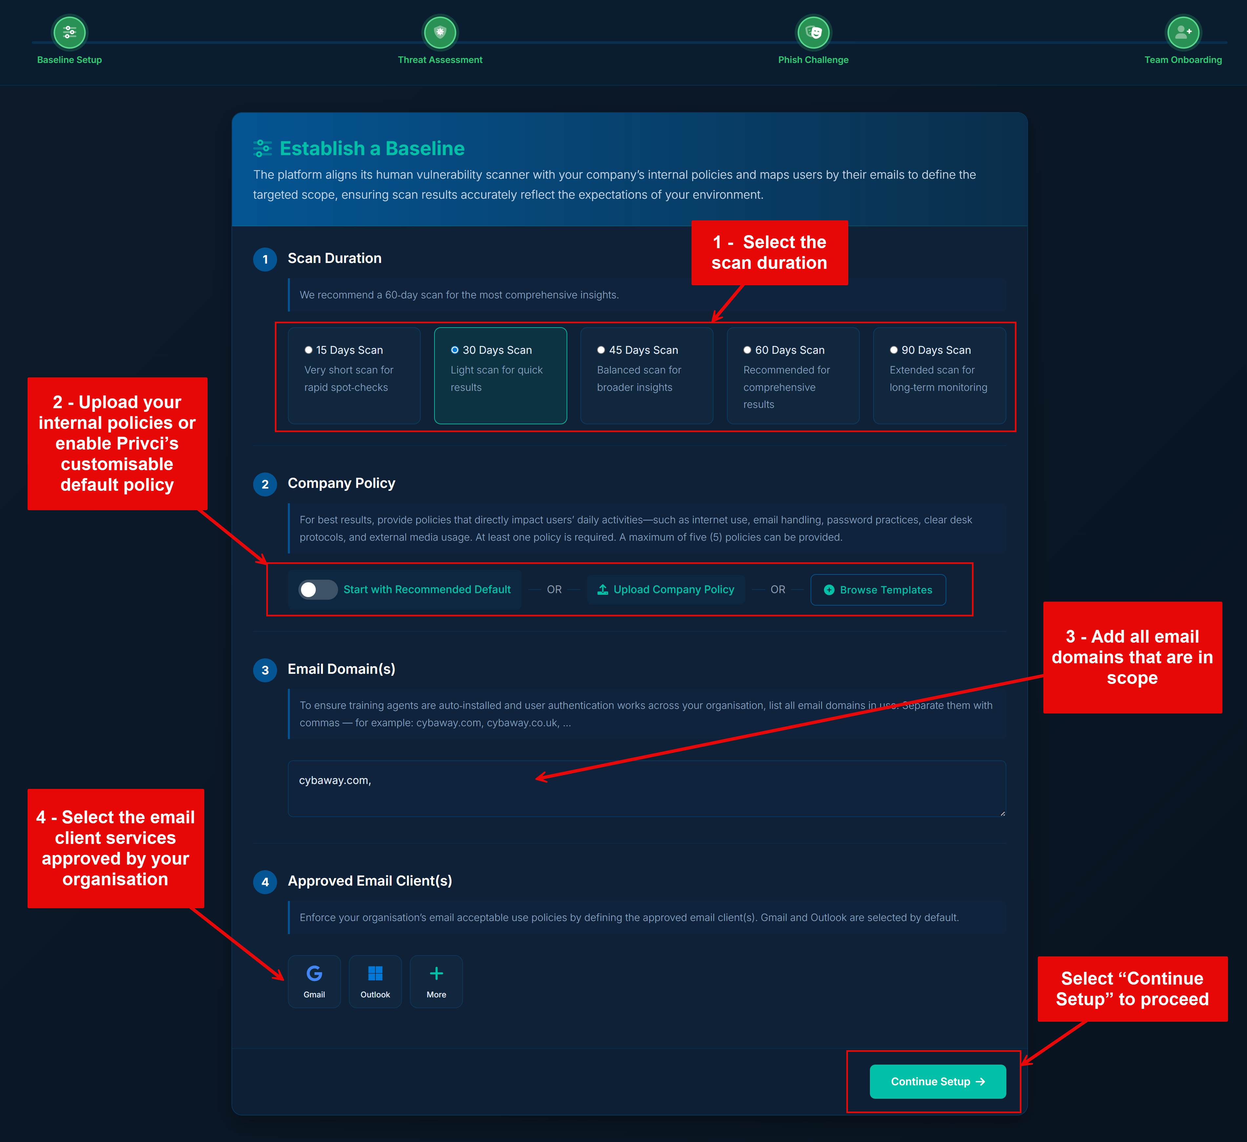Open the Phish Challenge mask icon

click(814, 32)
